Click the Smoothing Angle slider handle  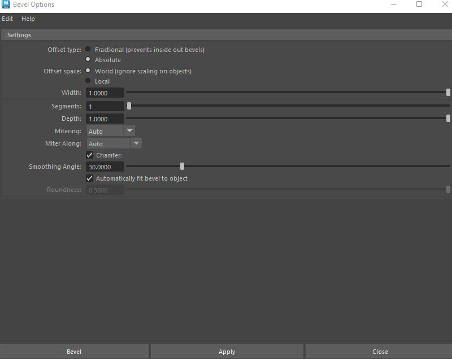point(182,166)
